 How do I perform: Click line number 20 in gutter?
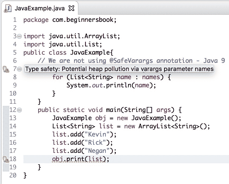[x=13, y=175]
